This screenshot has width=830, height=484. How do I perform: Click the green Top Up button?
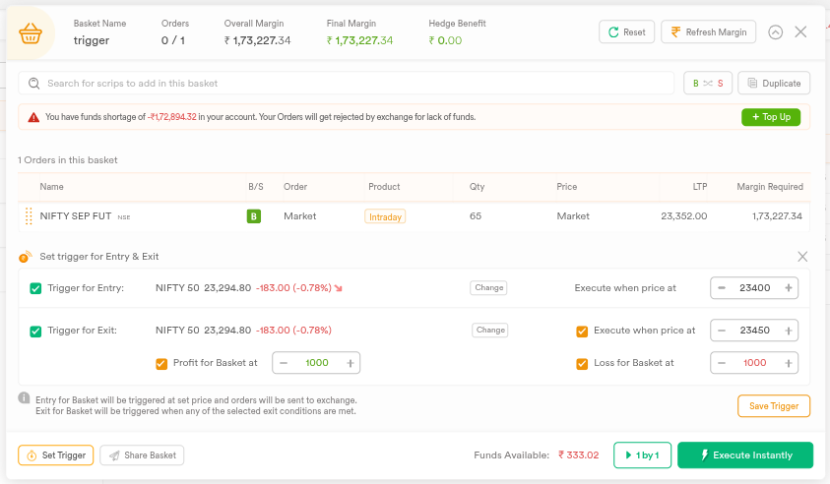(771, 117)
